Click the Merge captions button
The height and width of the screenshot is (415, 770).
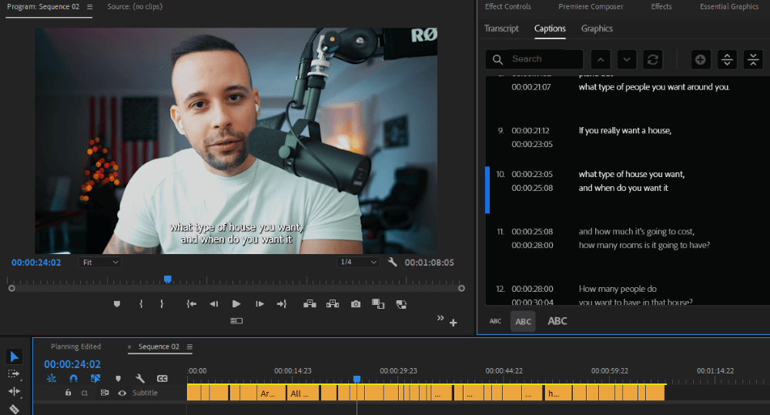click(753, 59)
